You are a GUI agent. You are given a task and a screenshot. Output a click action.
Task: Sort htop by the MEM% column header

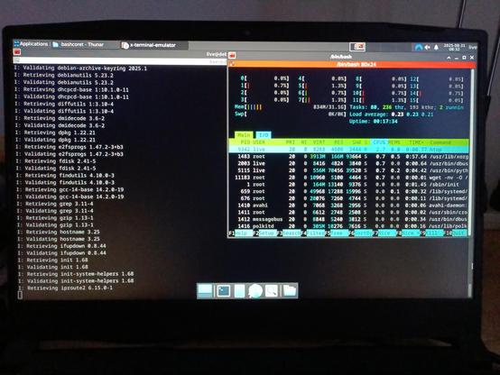pyautogui.click(x=394, y=142)
